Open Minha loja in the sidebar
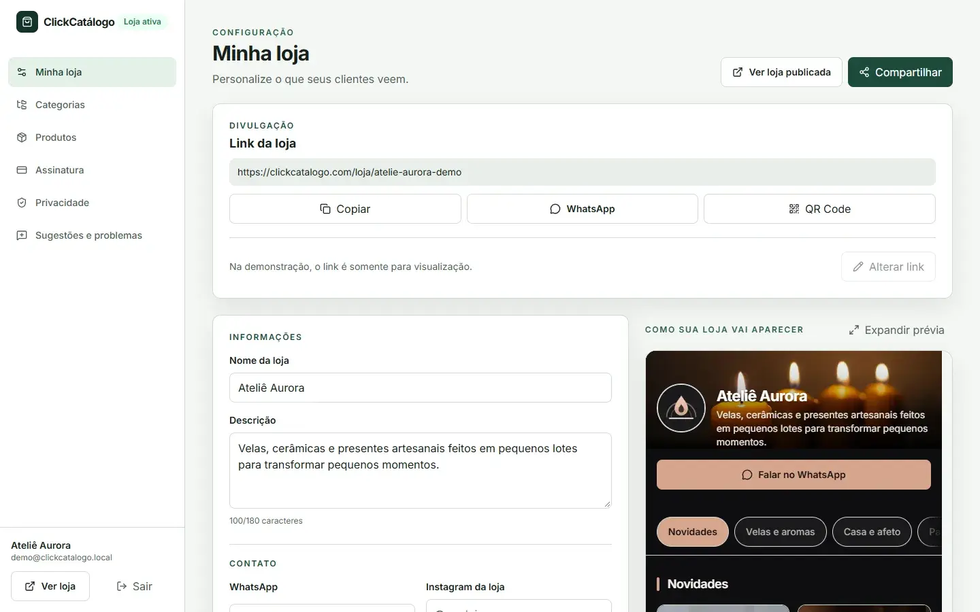The height and width of the screenshot is (612, 980). [92, 72]
